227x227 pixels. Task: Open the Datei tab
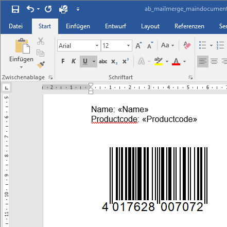click(15, 26)
